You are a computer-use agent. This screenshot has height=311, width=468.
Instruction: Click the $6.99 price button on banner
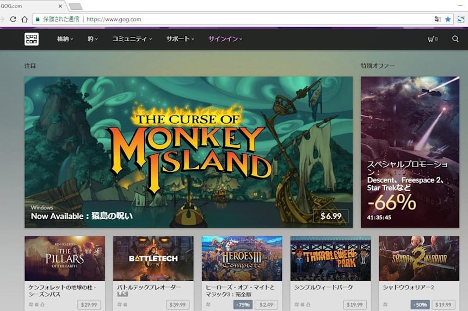tap(331, 216)
